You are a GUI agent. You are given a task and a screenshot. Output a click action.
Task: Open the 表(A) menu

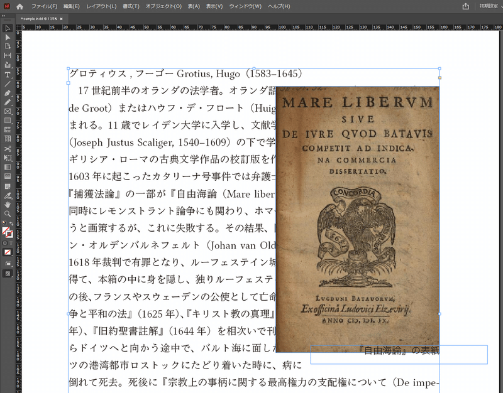(194, 6)
